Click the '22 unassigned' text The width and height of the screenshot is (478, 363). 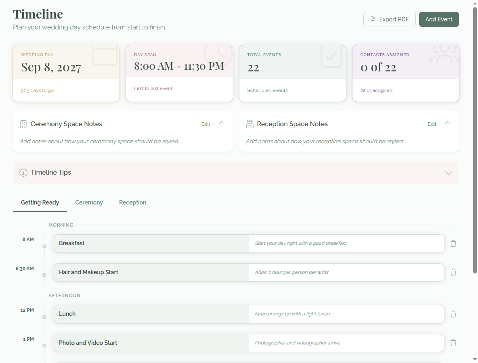click(376, 90)
